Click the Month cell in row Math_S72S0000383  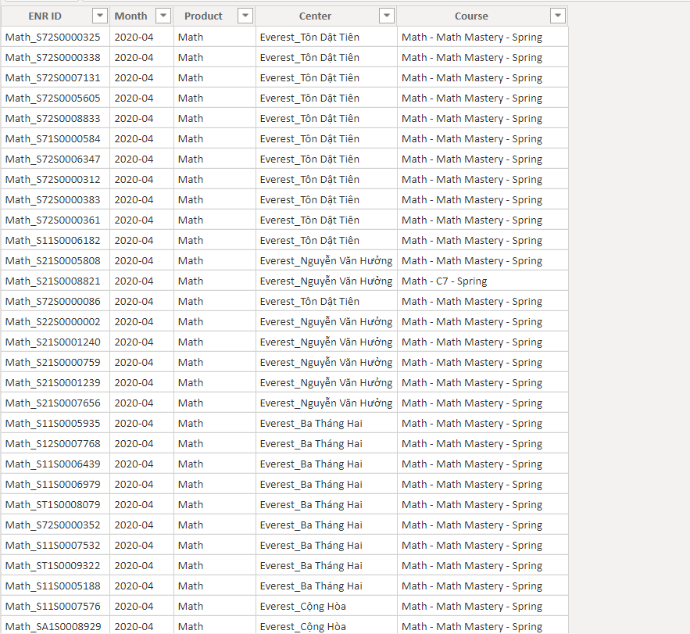click(x=141, y=199)
